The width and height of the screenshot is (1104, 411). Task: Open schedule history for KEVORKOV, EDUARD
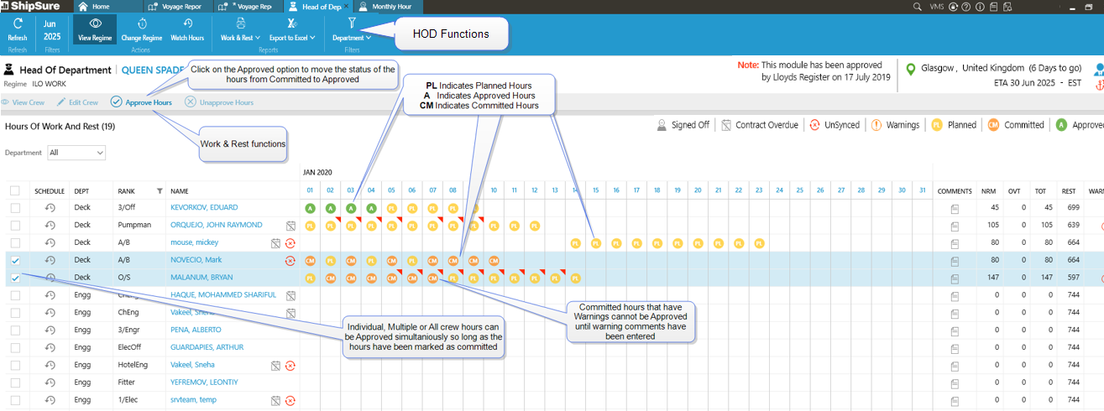coord(50,207)
